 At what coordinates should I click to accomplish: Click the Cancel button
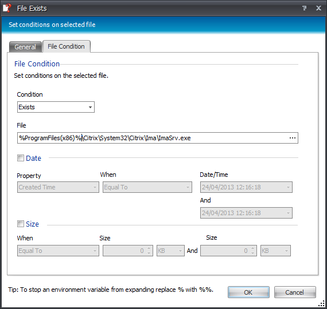(x=295, y=292)
